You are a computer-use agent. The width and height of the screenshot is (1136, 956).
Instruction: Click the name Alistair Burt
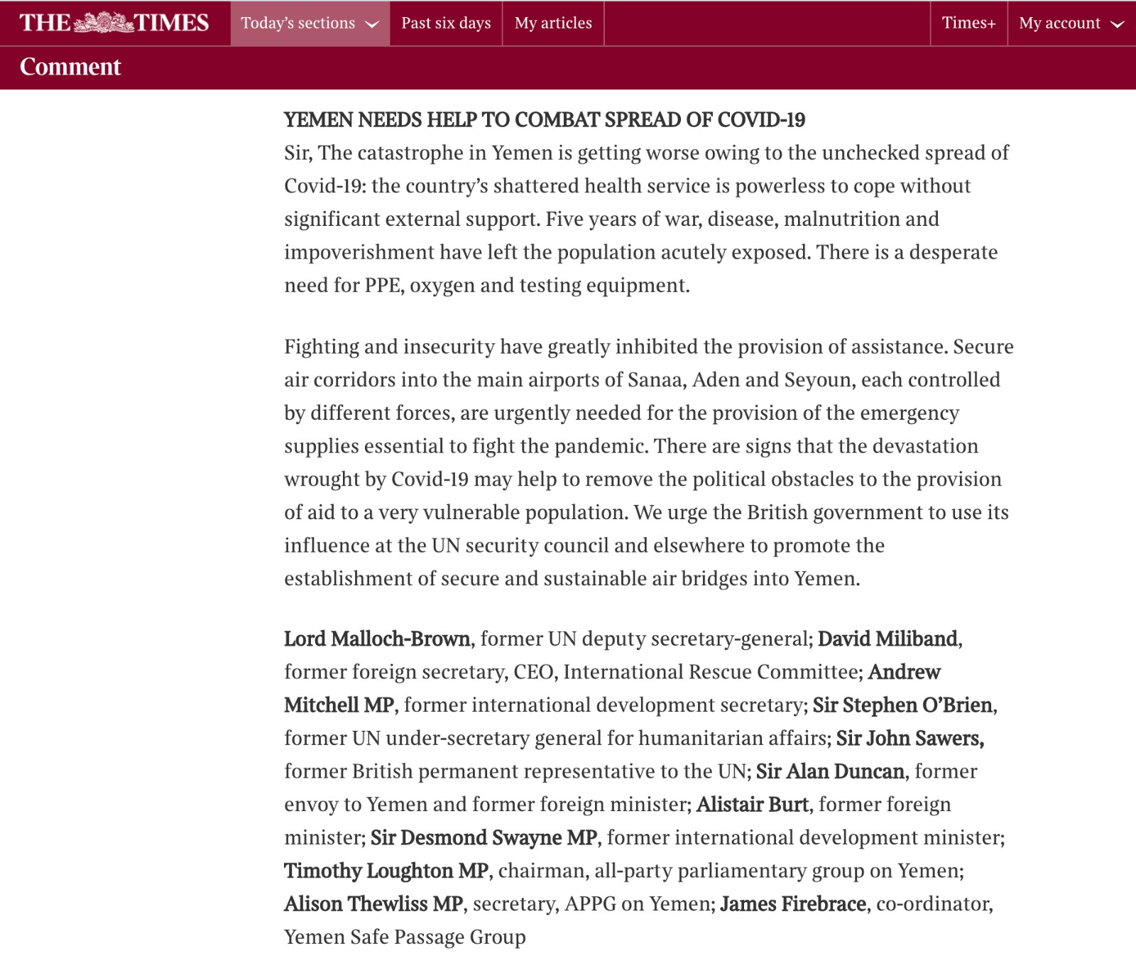point(753,804)
